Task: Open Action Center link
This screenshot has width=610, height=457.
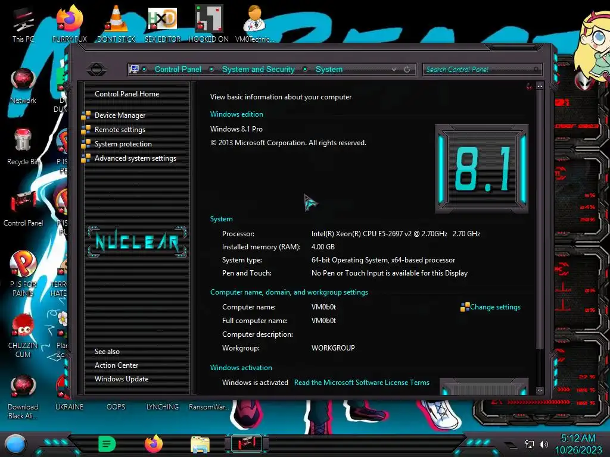Action: 116,365
